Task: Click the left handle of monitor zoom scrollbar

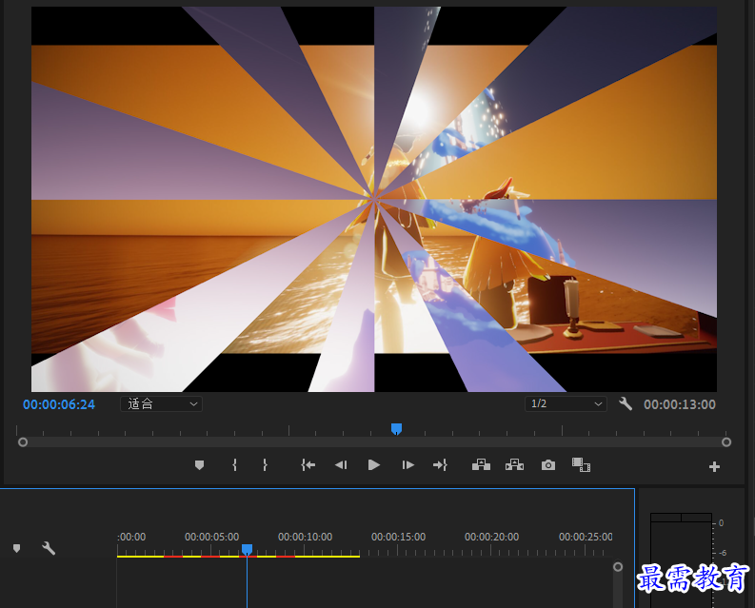Action: 23,441
